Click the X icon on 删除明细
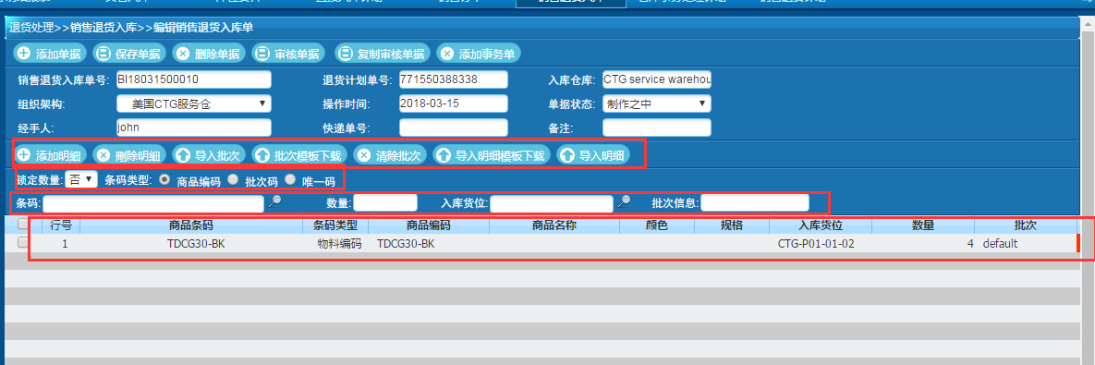Screen dimensions: 1095x365 (x=103, y=155)
